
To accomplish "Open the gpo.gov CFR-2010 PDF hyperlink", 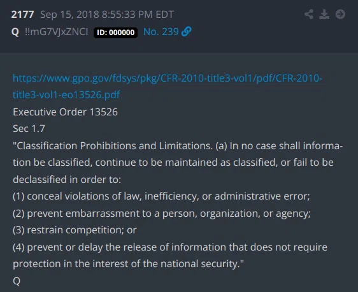I will (168, 78).
